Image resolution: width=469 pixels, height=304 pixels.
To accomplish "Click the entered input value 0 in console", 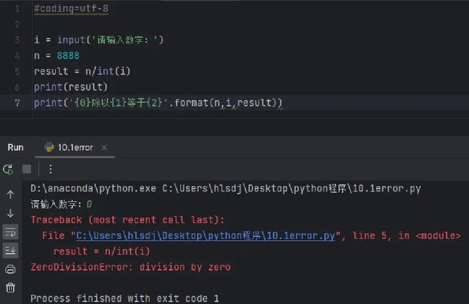I will pos(89,204).
